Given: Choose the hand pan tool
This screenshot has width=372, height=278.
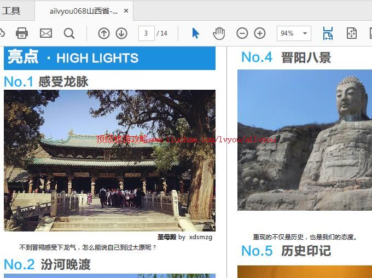Looking at the screenshot, I should click(x=219, y=33).
